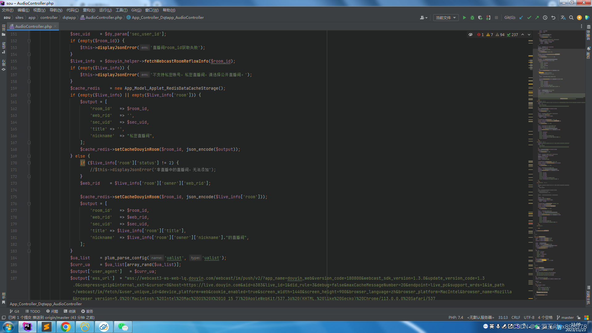Open the 文件(F) menu

7,10
